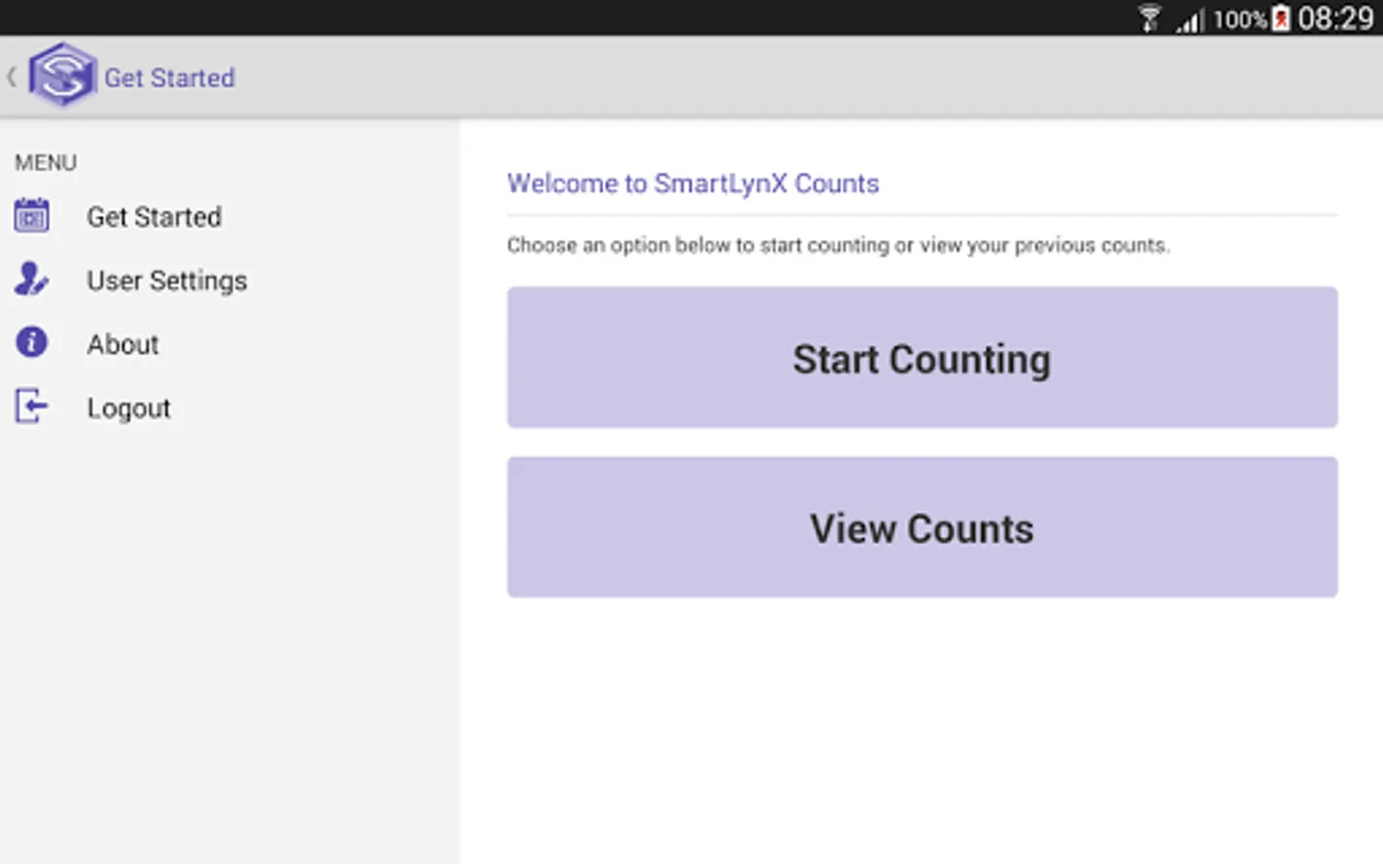This screenshot has height=864, width=1383.
Task: Click the 'Choose an option below' instruction text
Action: pyautogui.click(x=838, y=246)
